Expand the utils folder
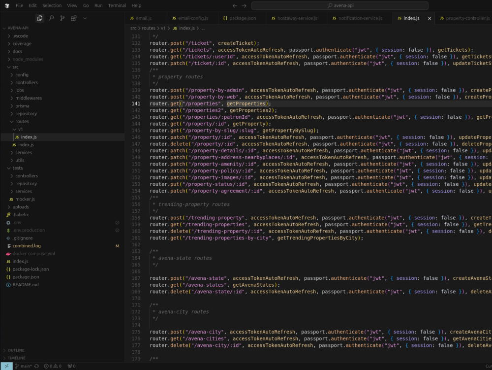492x370 pixels. 63,160
